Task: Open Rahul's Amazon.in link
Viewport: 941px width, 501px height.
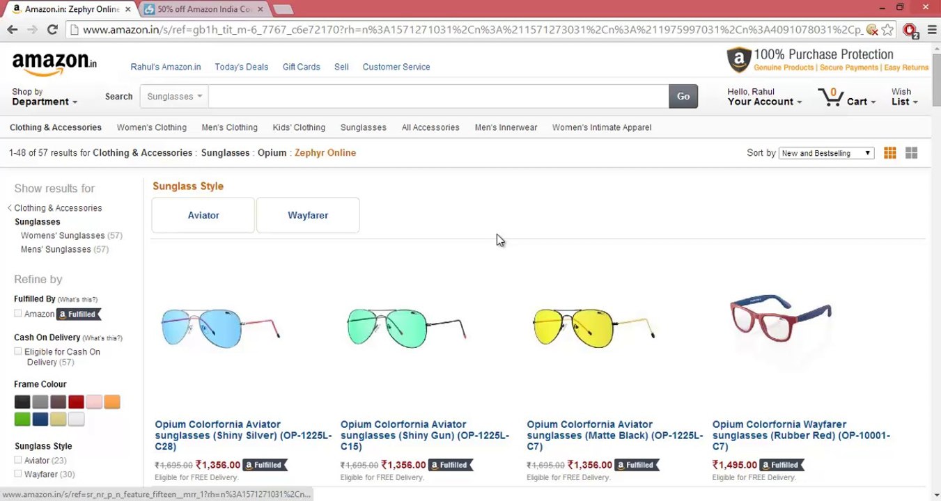Action: point(166,67)
